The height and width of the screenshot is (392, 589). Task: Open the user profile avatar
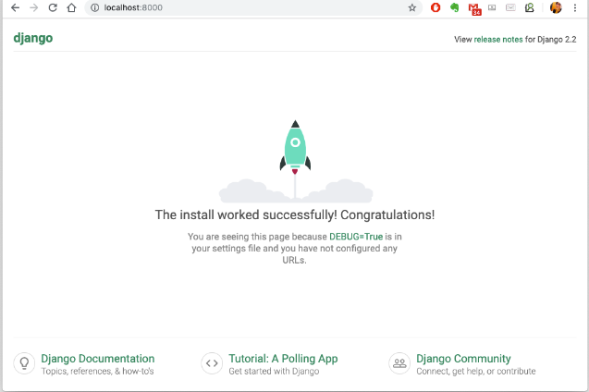(556, 7)
